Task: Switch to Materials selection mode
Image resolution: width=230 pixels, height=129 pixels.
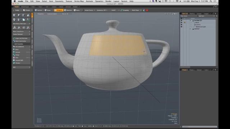Action: (68, 10)
